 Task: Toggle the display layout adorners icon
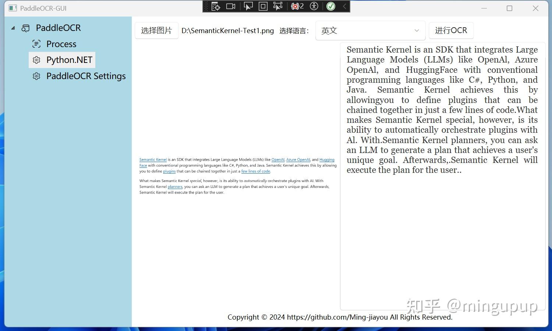click(x=263, y=6)
